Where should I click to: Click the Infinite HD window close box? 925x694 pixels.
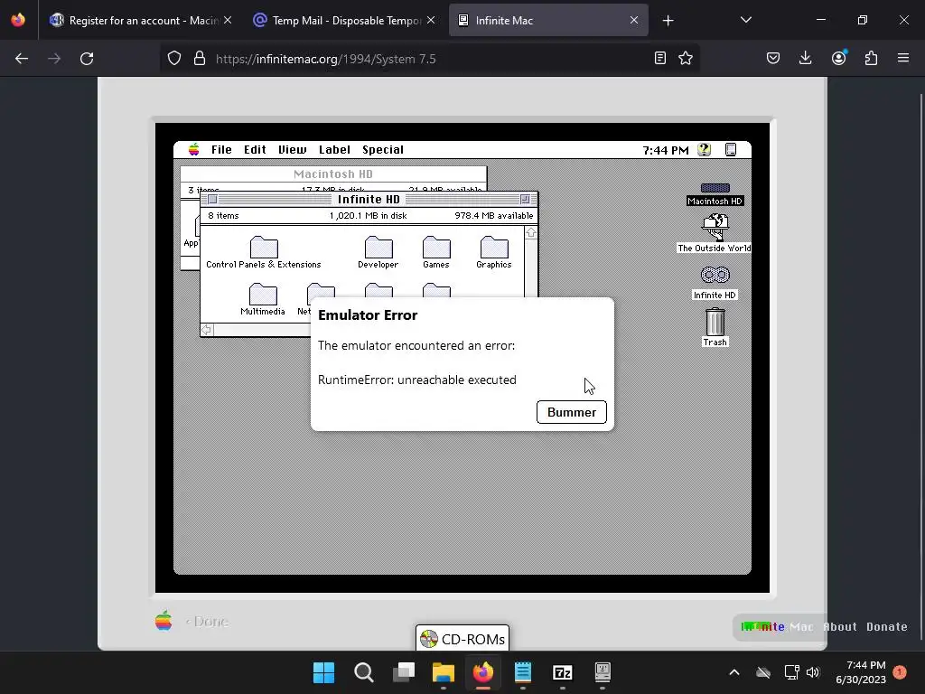point(212,200)
